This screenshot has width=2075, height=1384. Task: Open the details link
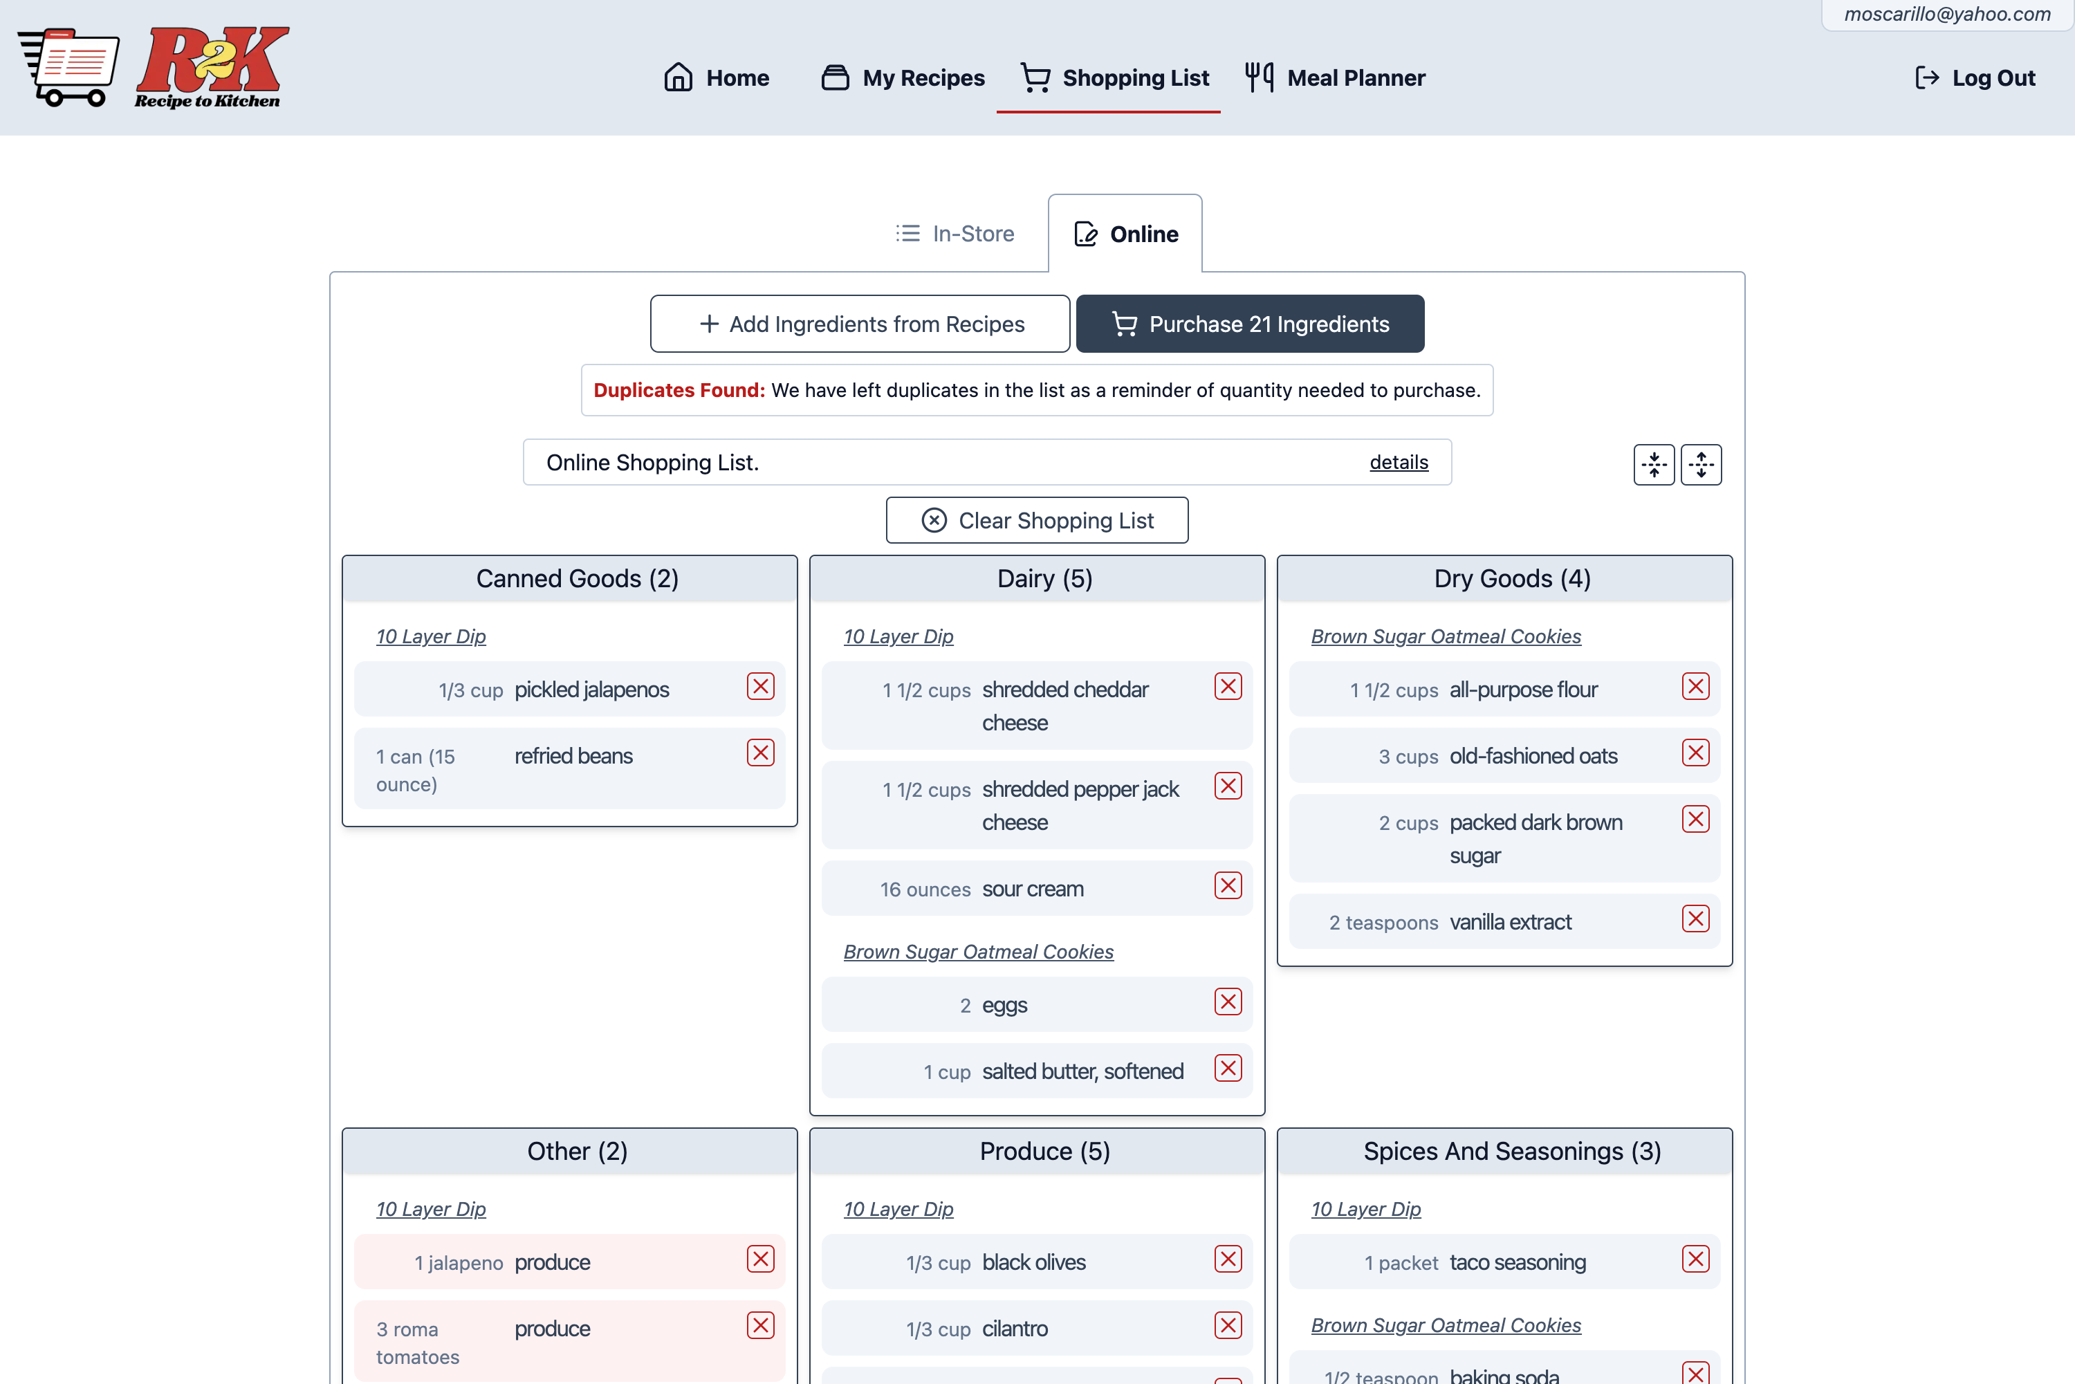[1398, 463]
